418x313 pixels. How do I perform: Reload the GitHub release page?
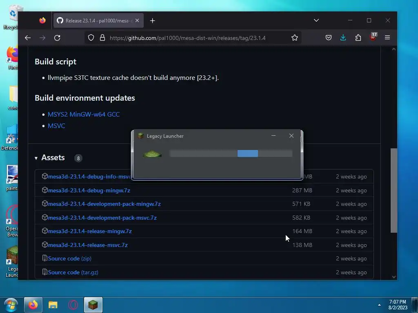click(x=57, y=38)
